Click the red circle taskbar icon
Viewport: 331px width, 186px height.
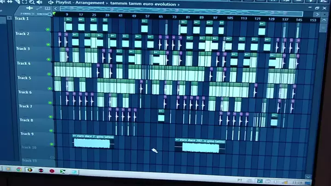pos(52,171)
